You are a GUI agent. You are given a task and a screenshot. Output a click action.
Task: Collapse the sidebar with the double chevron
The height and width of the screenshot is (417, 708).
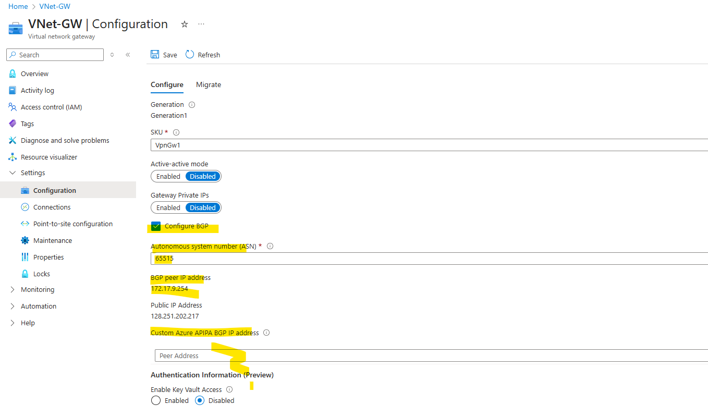(x=128, y=55)
